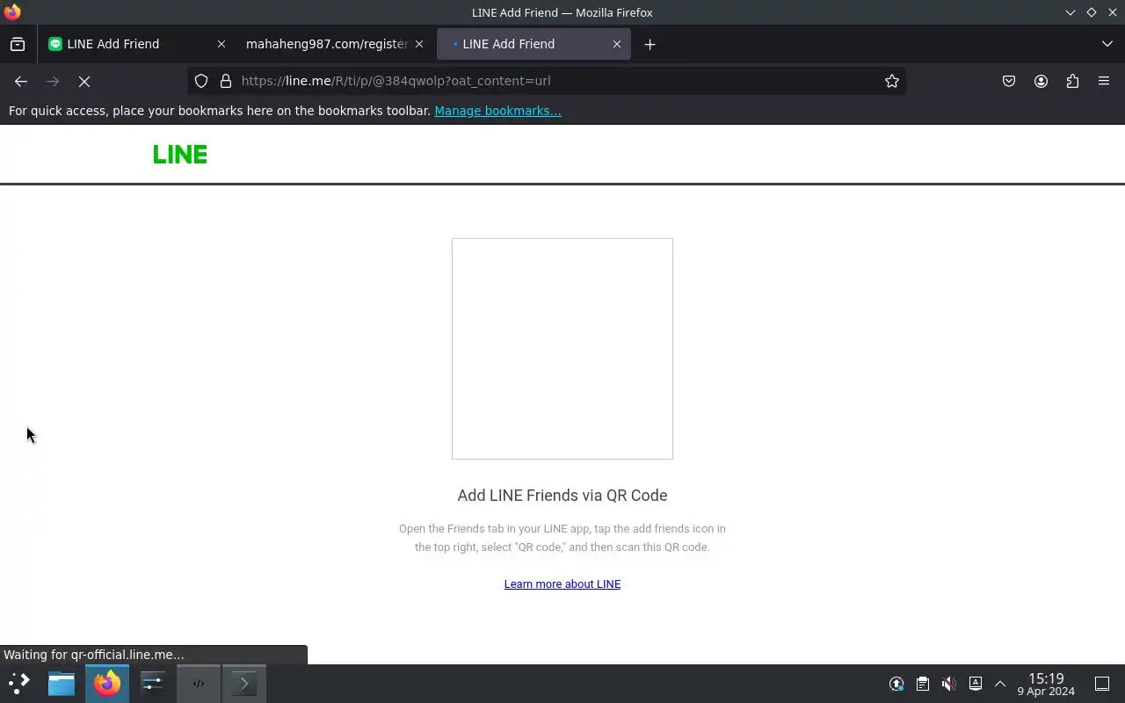Click the loading status bar text
Screen dimensions: 1125x703
pos(94,655)
